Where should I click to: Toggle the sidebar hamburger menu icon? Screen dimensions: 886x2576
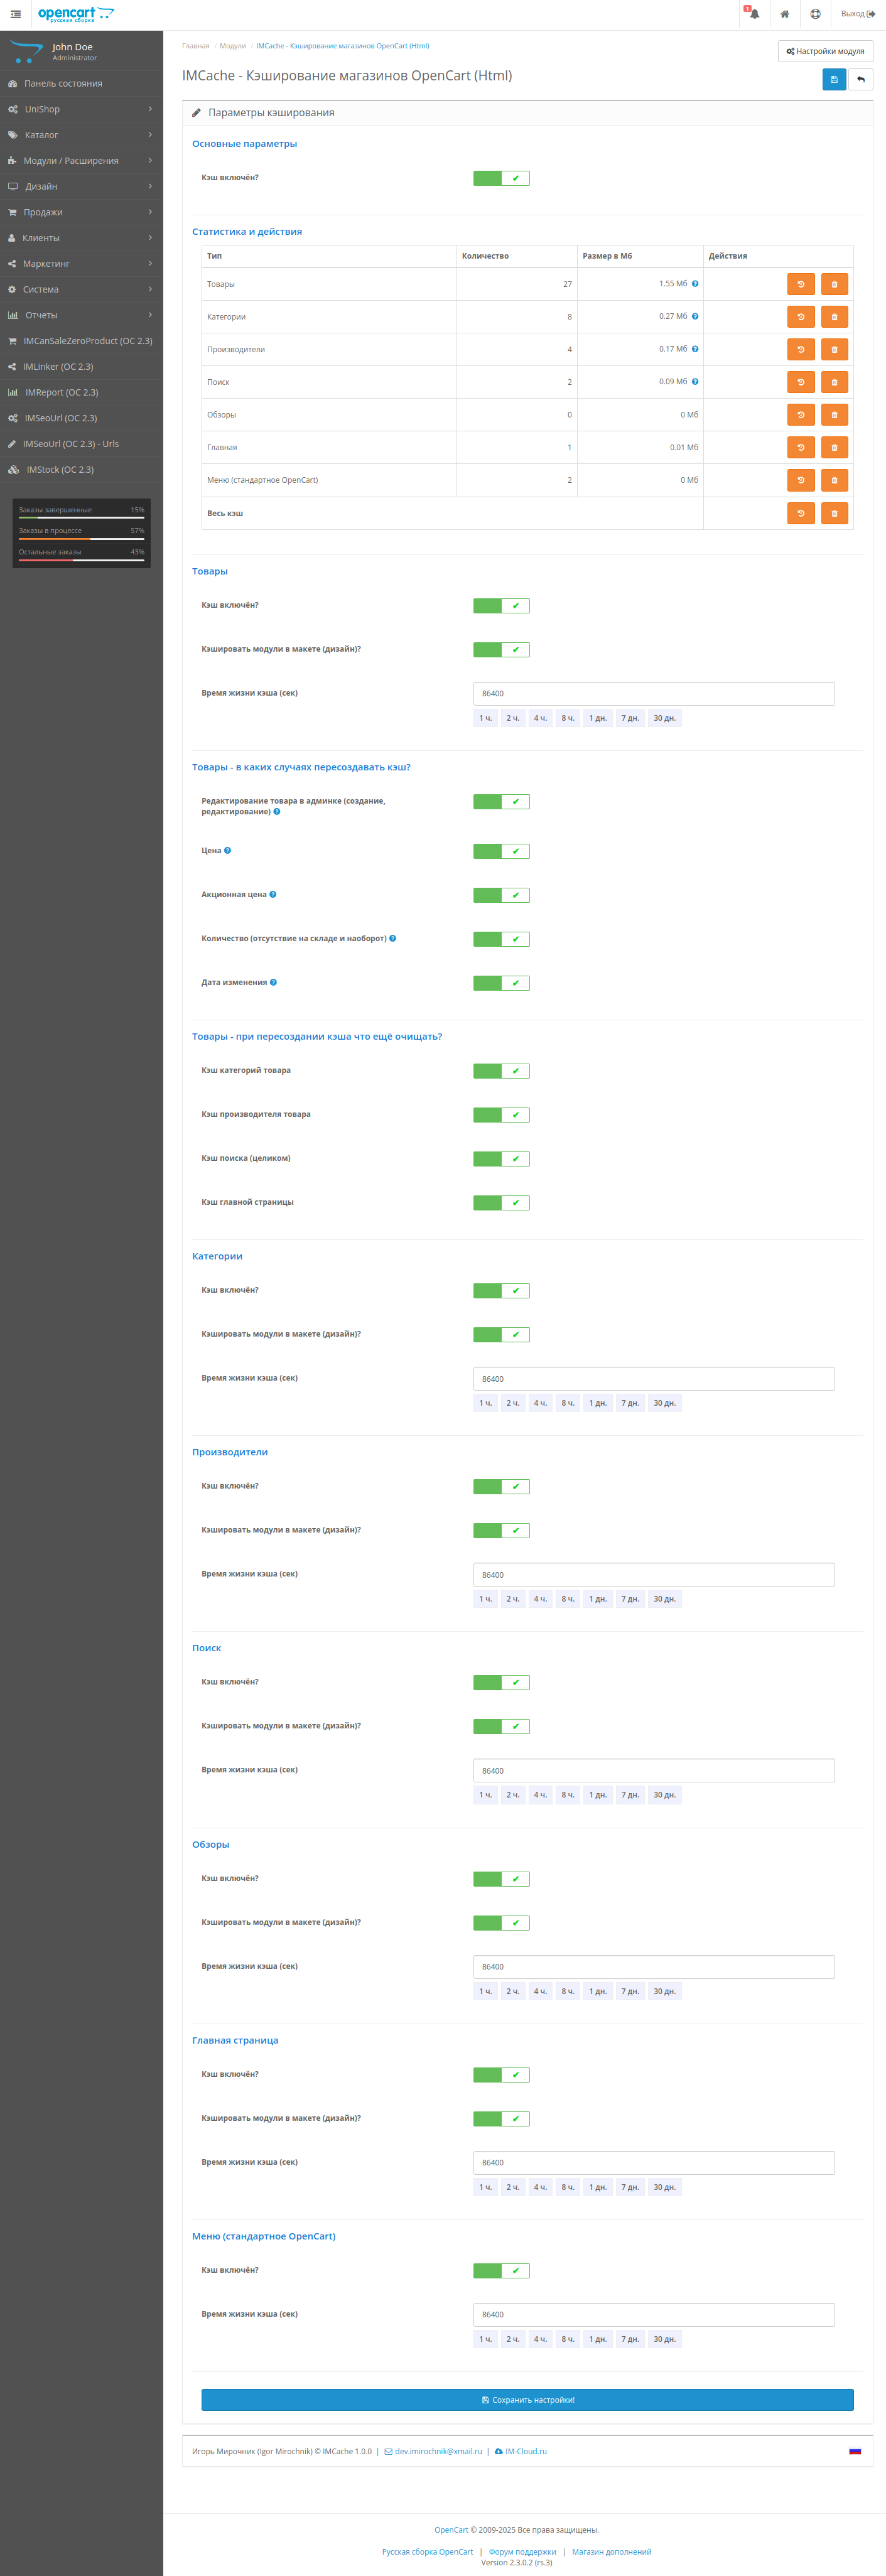pos(16,14)
